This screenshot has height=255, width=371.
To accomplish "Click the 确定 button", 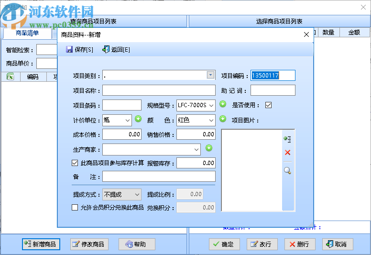I will point(224,244).
